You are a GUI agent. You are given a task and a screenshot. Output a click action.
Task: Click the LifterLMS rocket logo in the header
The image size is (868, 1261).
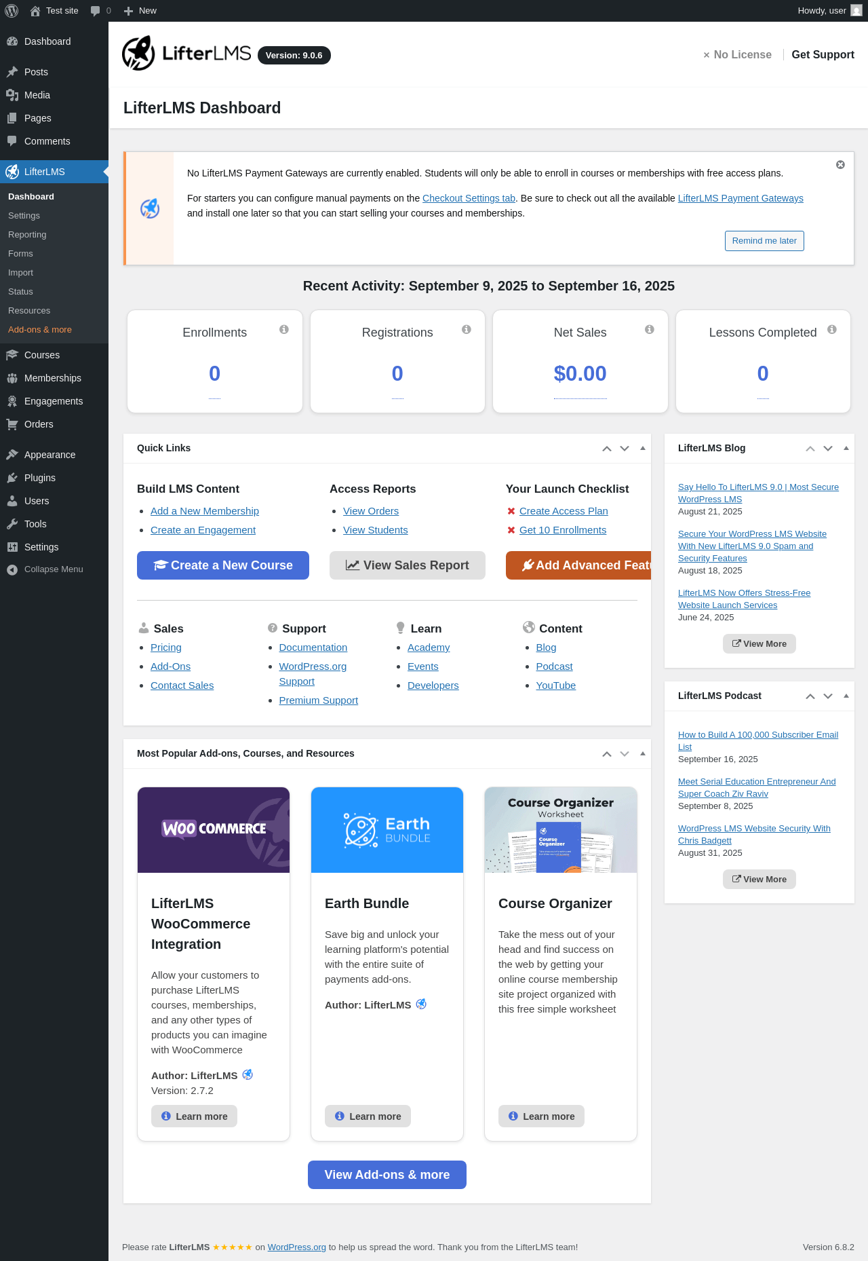138,53
